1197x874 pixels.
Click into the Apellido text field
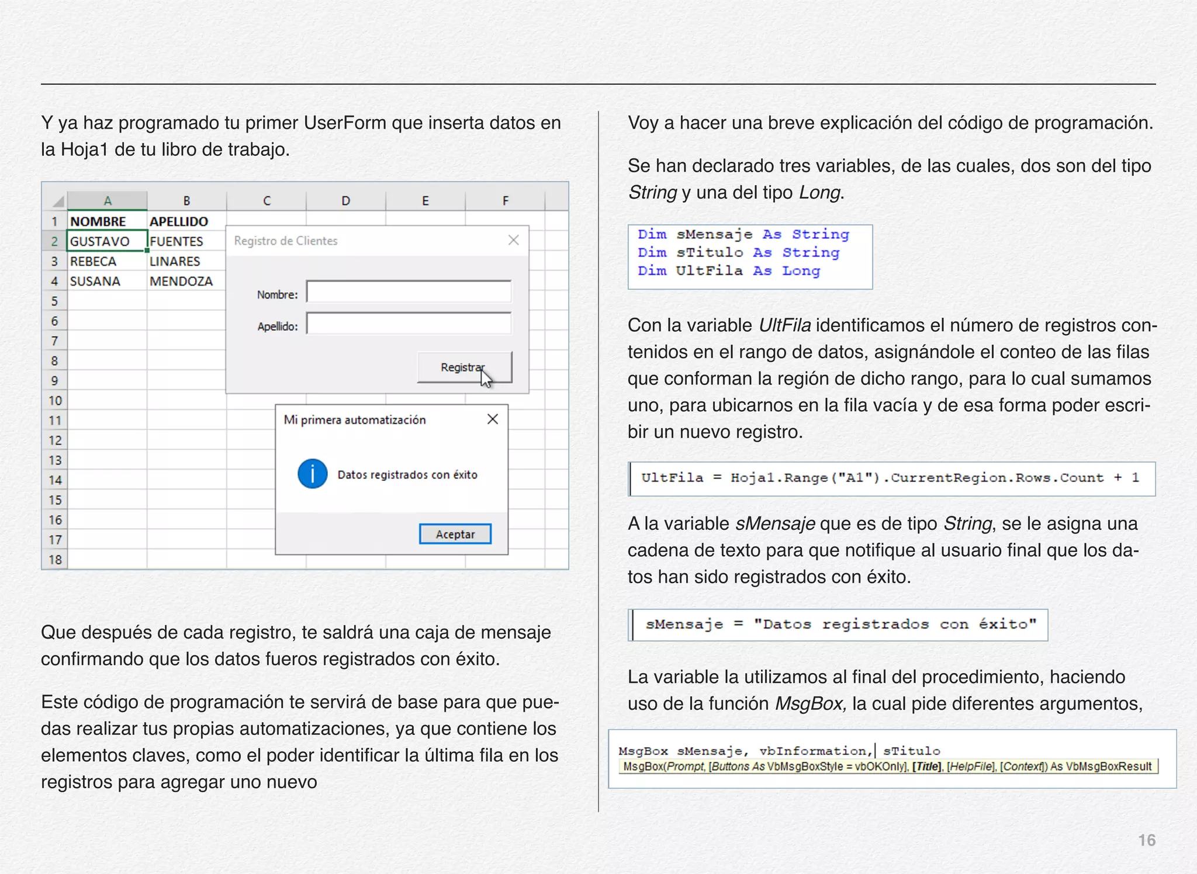409,324
